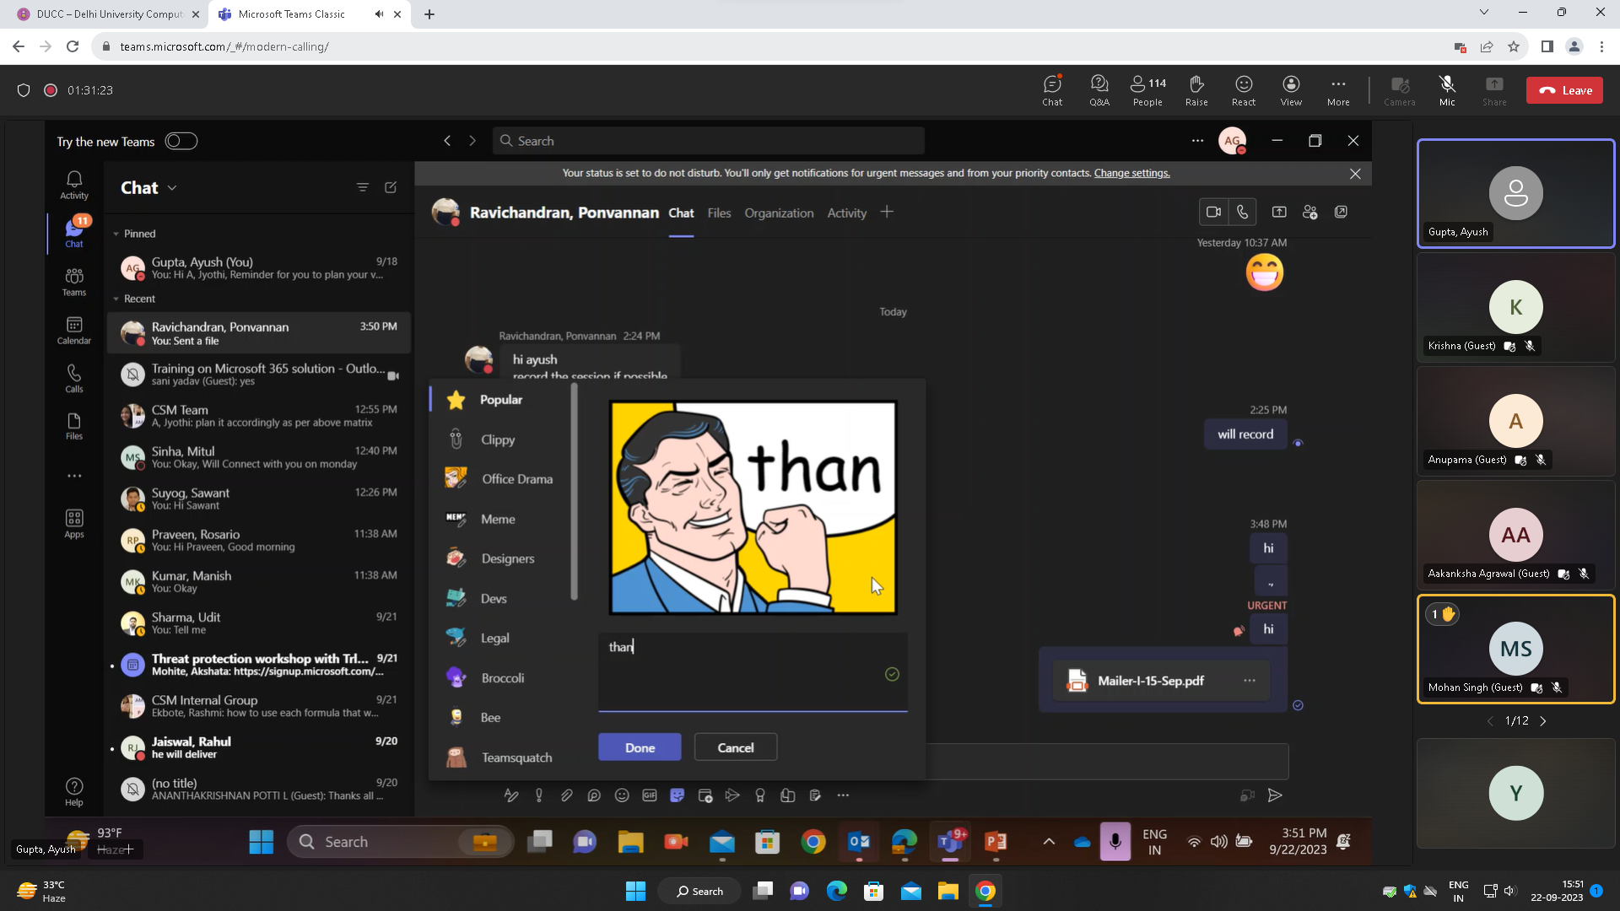Image resolution: width=1620 pixels, height=911 pixels.
Task: Open Calendar in Teams sidebar
Action: 74,331
